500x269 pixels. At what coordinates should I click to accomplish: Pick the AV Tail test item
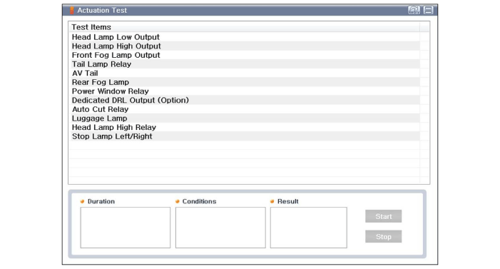(x=244, y=73)
